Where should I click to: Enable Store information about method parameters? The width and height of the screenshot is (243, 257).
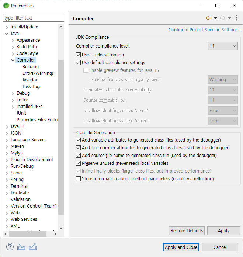point(78,179)
